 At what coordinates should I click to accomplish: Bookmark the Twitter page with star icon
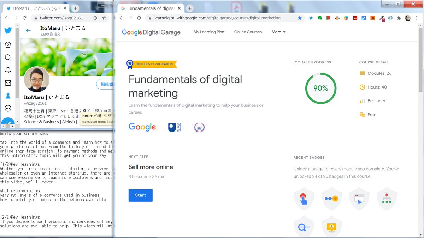(104, 18)
